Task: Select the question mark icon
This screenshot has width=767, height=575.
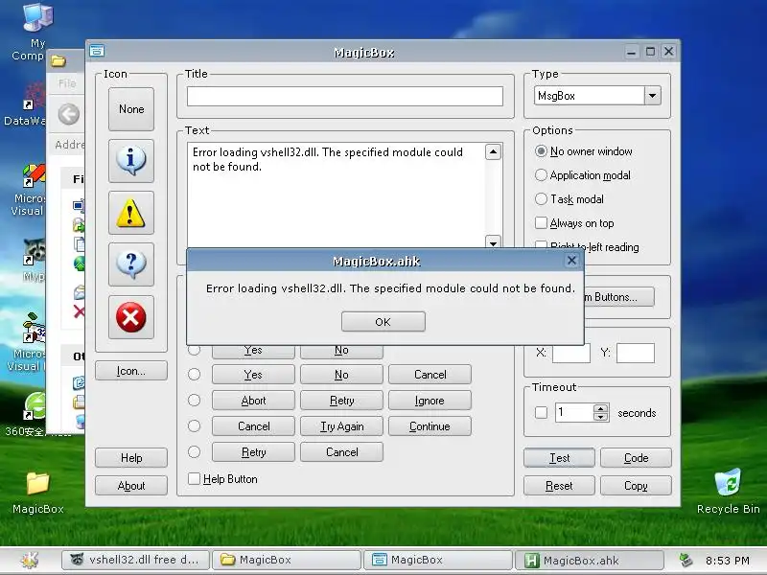Action: coord(131,264)
